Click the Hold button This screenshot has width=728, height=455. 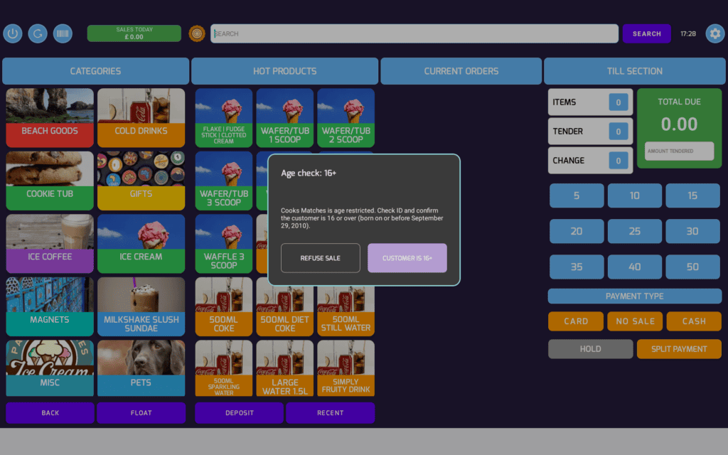[591, 349]
